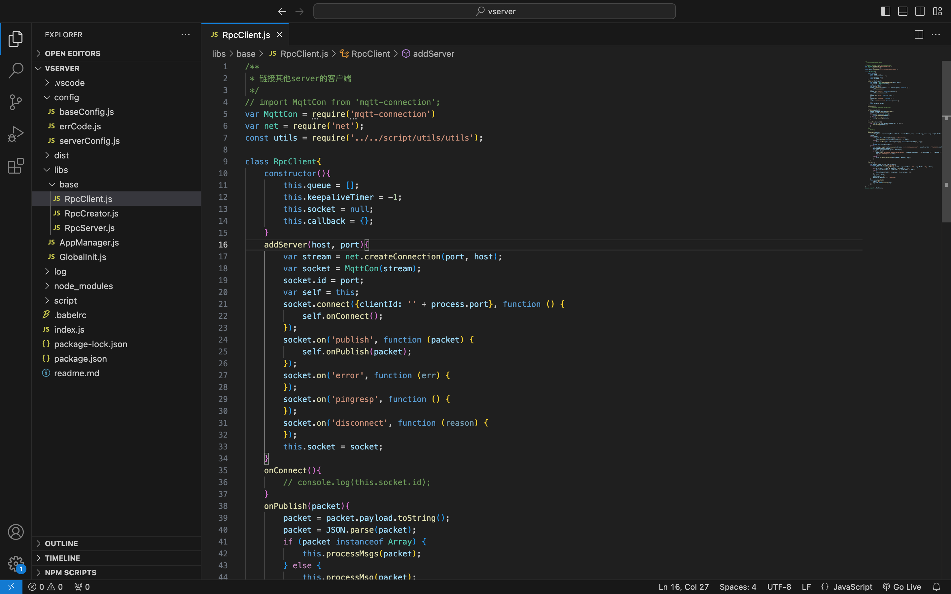Image resolution: width=951 pixels, height=594 pixels.
Task: Expand the NPM Scripts section
Action: point(116,573)
